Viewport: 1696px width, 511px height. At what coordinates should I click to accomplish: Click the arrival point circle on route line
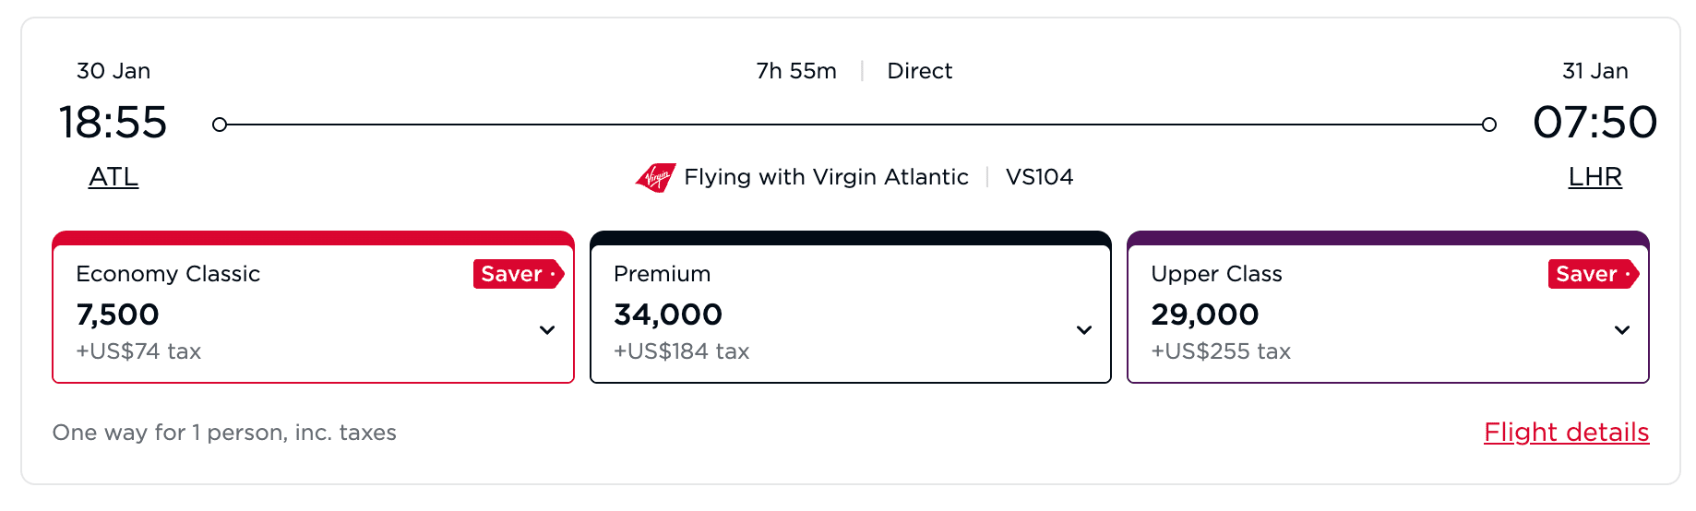(x=1489, y=125)
